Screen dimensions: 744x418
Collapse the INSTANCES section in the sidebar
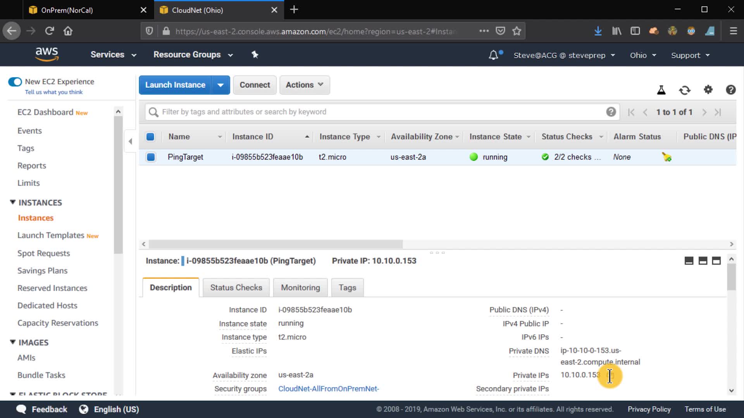pyautogui.click(x=13, y=202)
